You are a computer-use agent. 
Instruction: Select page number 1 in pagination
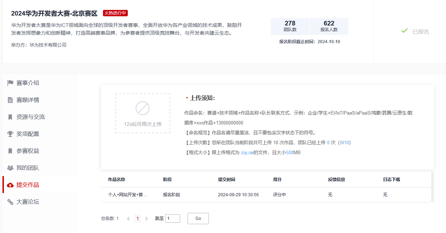click(138, 219)
